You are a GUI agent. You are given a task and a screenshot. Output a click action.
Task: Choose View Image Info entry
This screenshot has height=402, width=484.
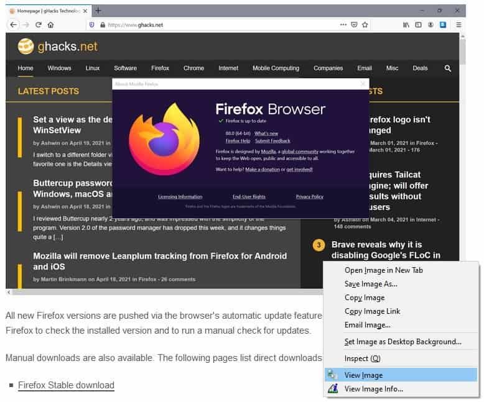[x=401, y=389]
